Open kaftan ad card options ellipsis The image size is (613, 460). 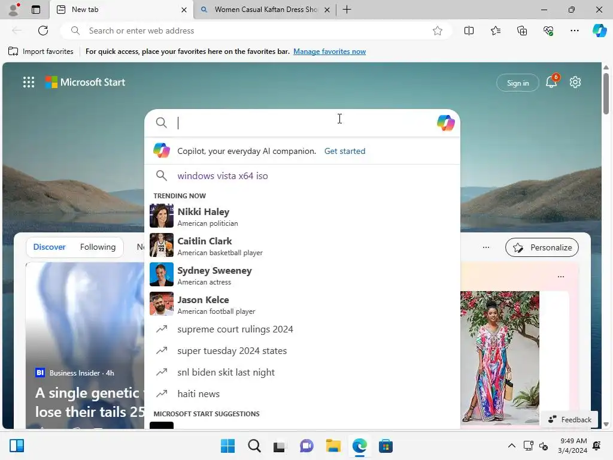click(x=561, y=277)
